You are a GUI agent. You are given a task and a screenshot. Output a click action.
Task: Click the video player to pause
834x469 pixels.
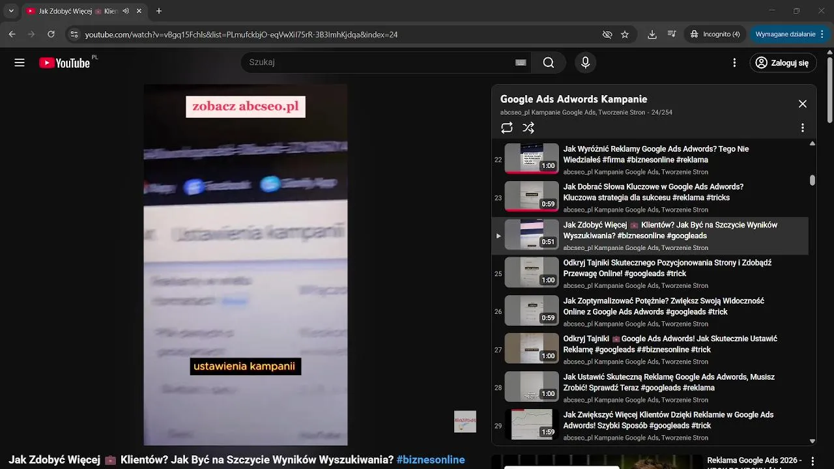246,264
